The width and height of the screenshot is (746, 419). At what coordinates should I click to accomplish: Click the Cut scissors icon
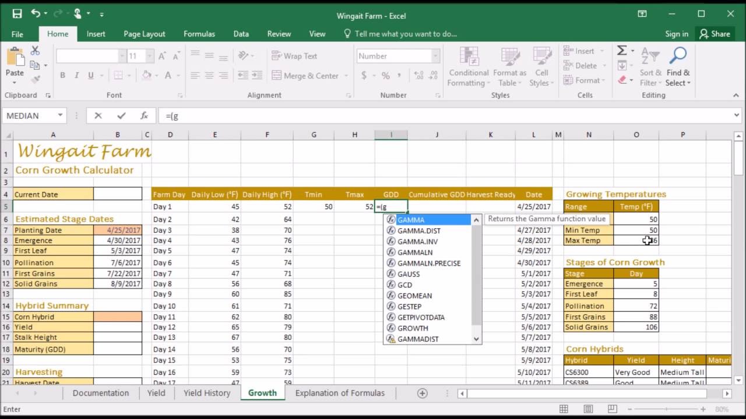pos(35,51)
